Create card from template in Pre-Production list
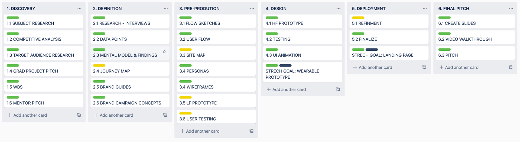The width and height of the screenshot is (520, 142). click(252, 131)
